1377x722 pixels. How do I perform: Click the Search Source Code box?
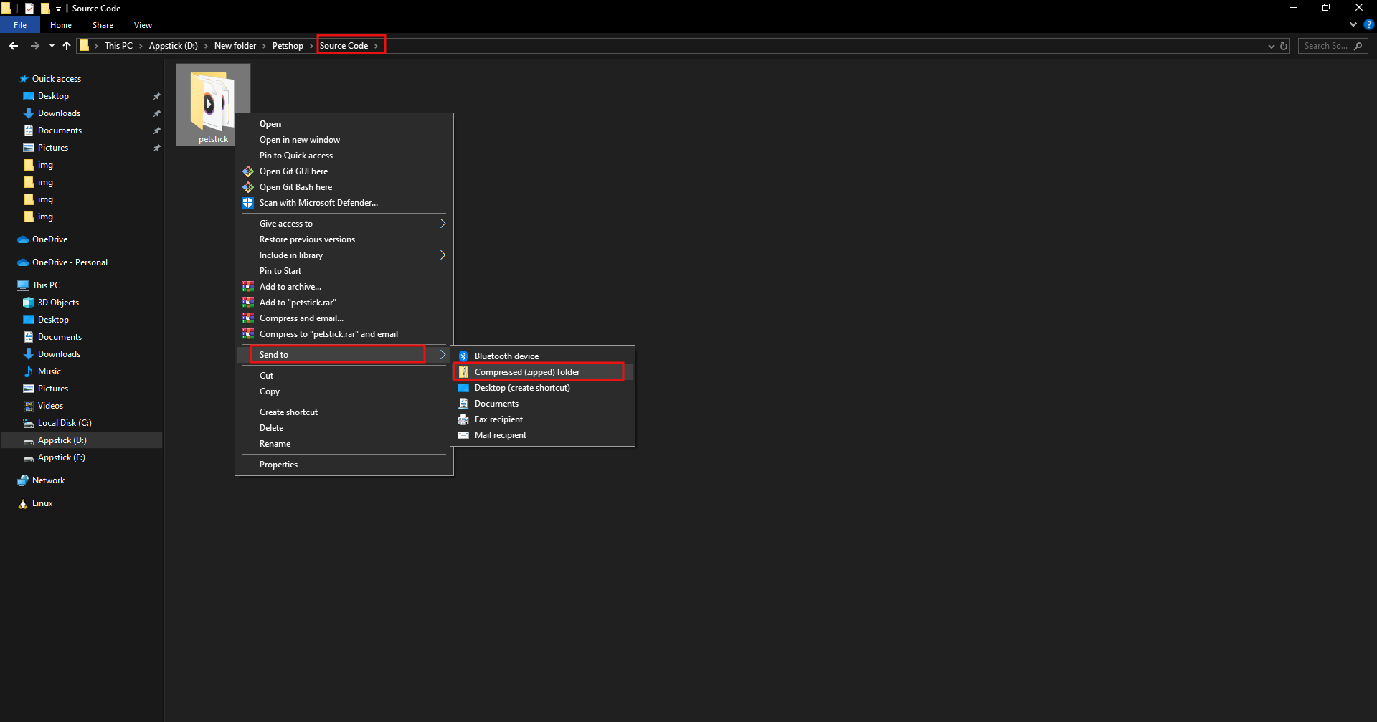[1325, 46]
